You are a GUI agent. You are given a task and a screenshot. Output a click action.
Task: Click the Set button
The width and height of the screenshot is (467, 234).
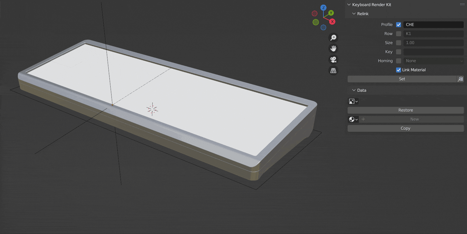click(402, 79)
